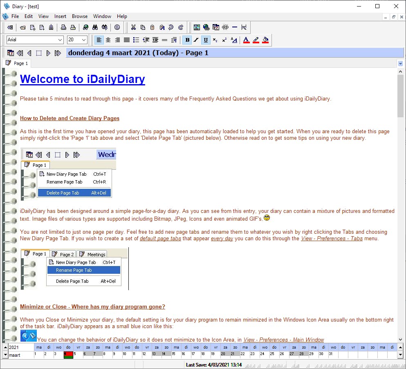
Task: Open the Edit menu
Action: point(29,16)
